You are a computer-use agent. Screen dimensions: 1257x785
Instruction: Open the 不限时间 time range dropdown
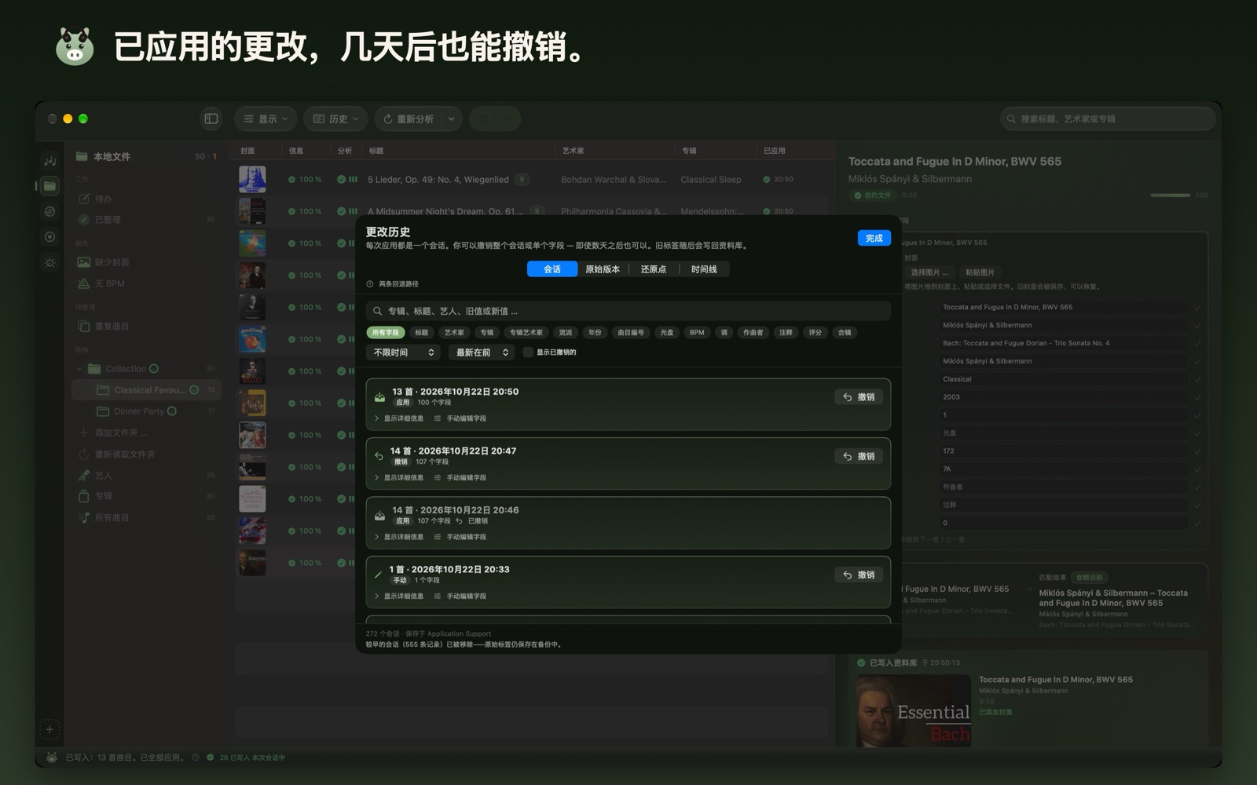tap(404, 352)
